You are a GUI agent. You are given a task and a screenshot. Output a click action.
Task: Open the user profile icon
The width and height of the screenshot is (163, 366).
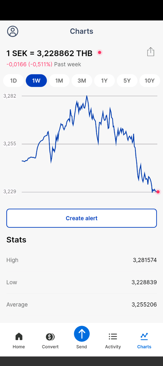coord(13,31)
